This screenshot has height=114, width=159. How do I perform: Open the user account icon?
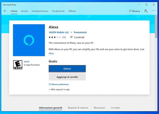(x=146, y=11)
